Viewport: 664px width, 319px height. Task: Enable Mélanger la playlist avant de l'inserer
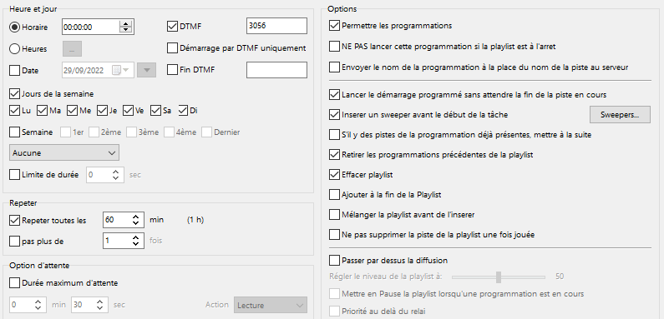334,214
